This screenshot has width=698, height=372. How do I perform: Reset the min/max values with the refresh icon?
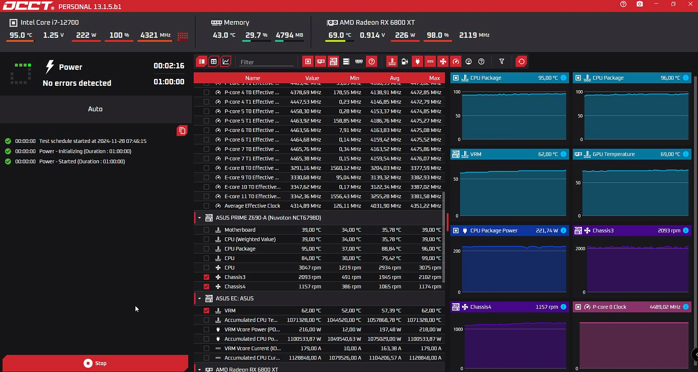(x=521, y=61)
